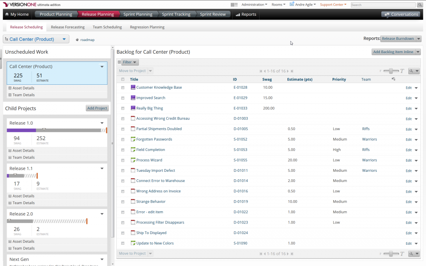Open the Call Center (Product) project dropdown

pos(36,39)
